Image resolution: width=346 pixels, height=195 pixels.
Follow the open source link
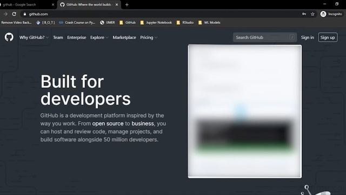[108, 123]
